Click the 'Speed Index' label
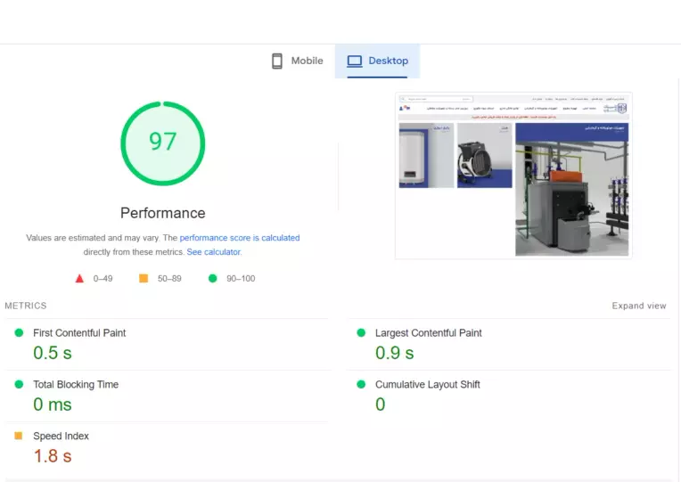Viewport: 681px width, 482px height. [62, 436]
